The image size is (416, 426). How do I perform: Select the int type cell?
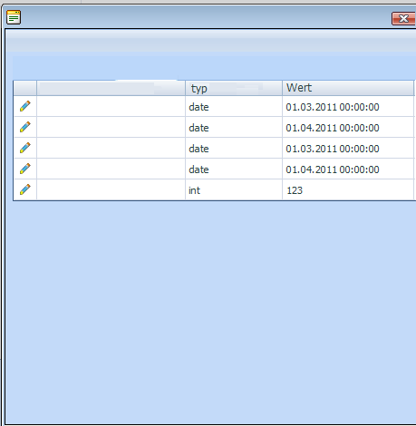coord(234,190)
